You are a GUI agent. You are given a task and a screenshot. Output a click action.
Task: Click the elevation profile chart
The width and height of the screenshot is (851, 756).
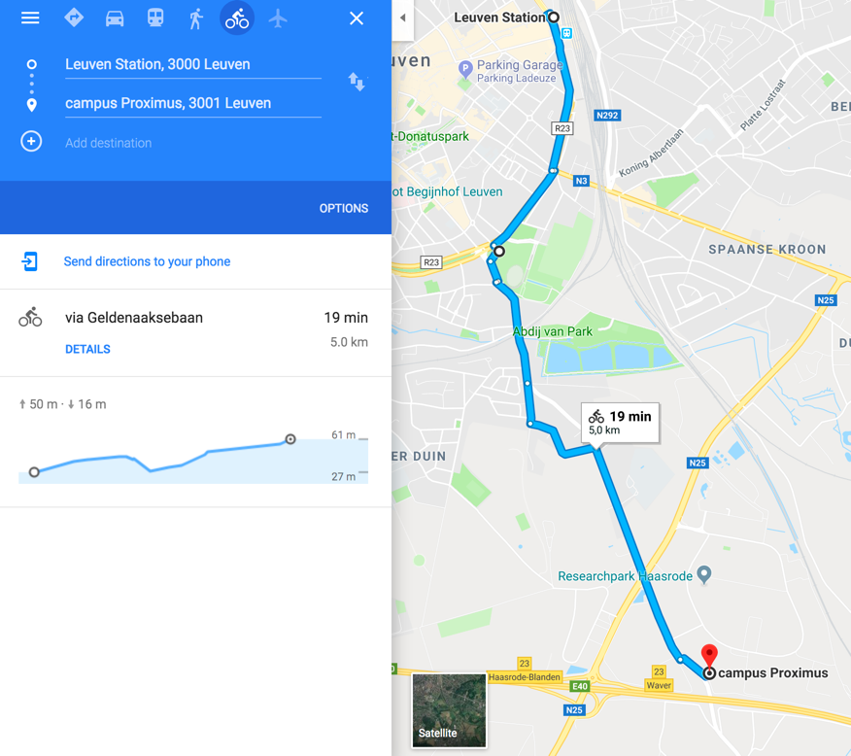pyautogui.click(x=193, y=456)
